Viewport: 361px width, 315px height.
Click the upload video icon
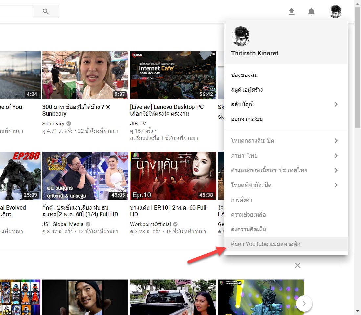tap(291, 11)
